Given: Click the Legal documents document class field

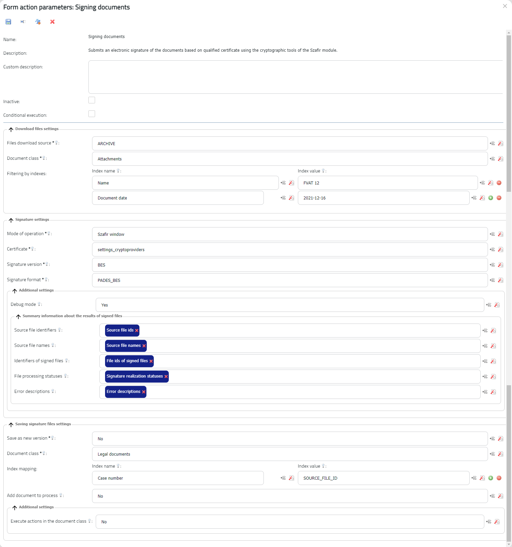Looking at the screenshot, I should (x=290, y=454).
